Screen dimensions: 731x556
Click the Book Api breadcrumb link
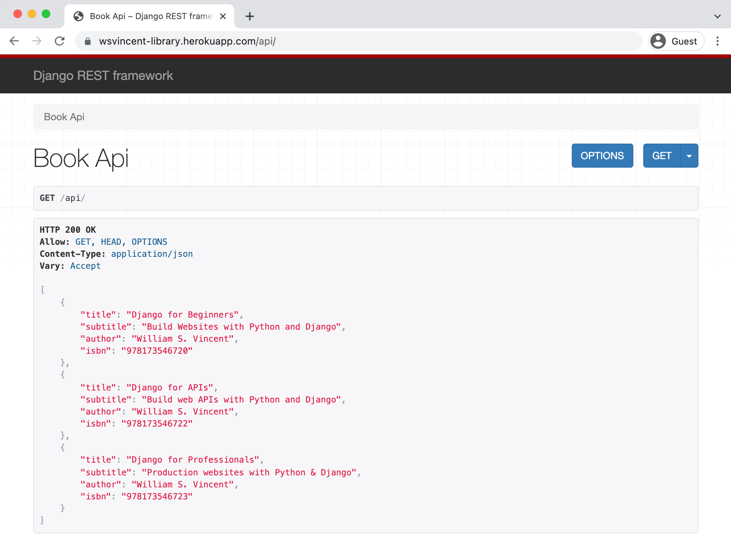(64, 117)
